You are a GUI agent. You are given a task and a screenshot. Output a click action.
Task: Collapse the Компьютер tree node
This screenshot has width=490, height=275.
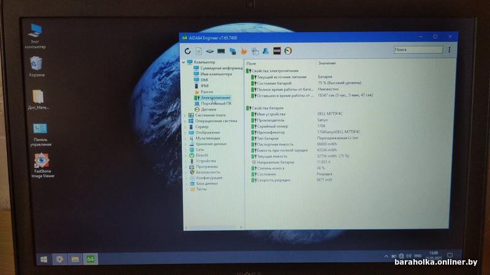tap(184, 62)
